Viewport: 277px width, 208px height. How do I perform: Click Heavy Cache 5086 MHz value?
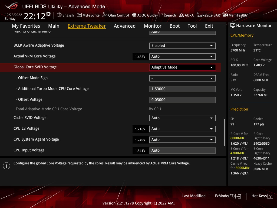tap(261, 169)
